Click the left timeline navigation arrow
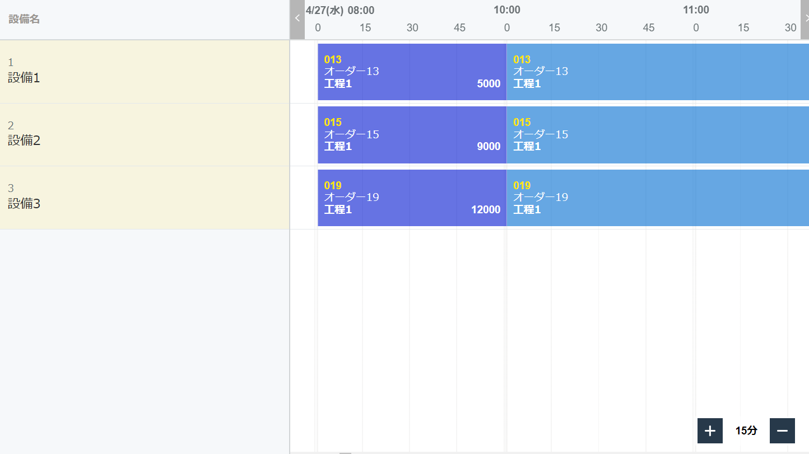This screenshot has width=809, height=454. point(297,20)
